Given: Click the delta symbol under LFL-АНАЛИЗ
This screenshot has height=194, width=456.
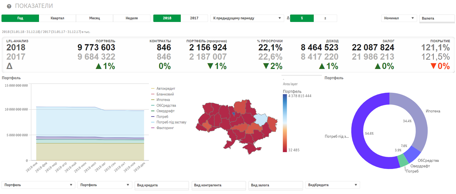Looking at the screenshot, I should pyautogui.click(x=10, y=66).
